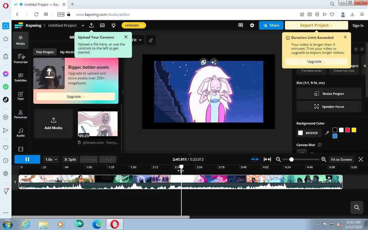Open the Transcript tool

pyautogui.click(x=20, y=59)
